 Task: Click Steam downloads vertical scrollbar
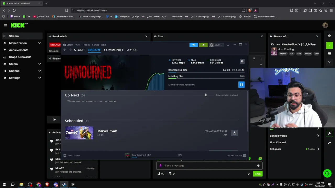tap(248, 111)
